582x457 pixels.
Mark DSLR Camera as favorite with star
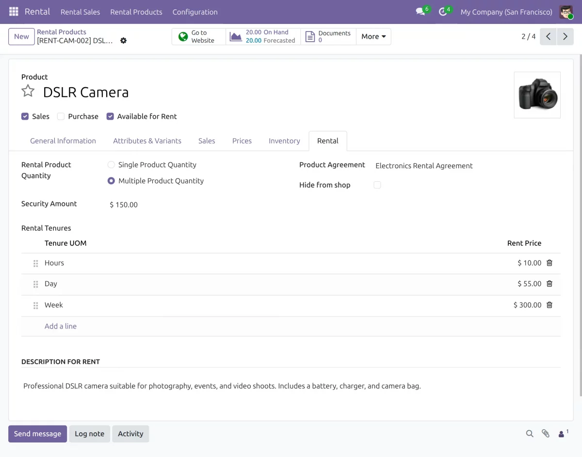click(28, 91)
